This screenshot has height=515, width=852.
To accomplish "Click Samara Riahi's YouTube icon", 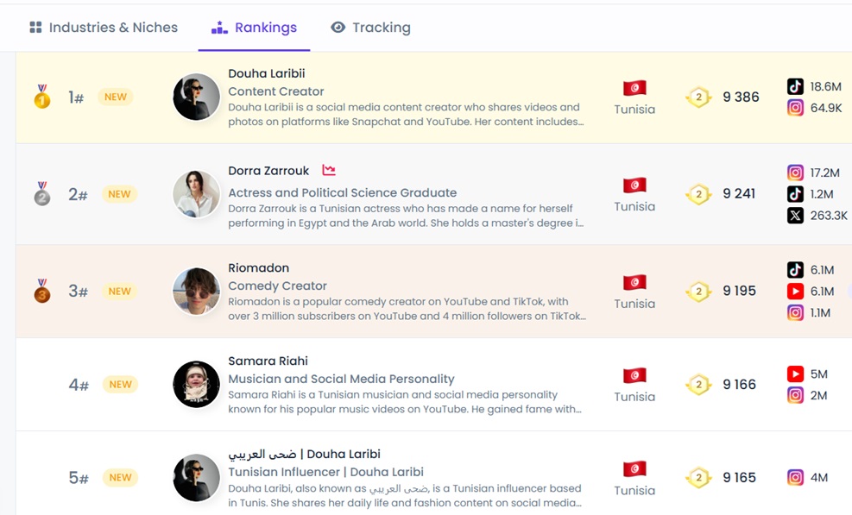I will [795, 374].
